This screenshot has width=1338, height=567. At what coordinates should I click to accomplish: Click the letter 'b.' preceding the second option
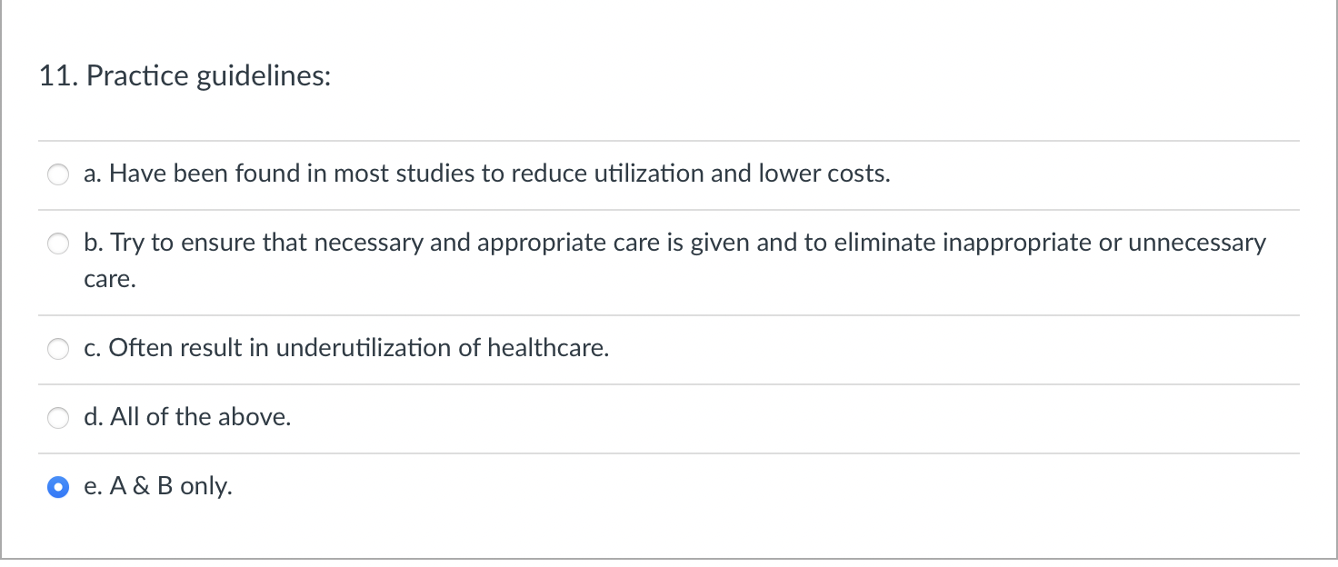(x=92, y=243)
